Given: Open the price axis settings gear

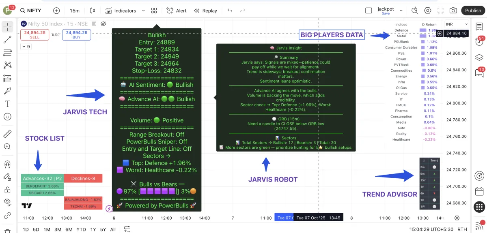Looking at the screenshot, I should tap(457, 218).
